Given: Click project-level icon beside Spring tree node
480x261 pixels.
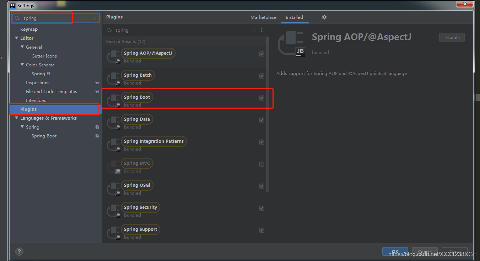Looking at the screenshot, I should pyautogui.click(x=97, y=127).
